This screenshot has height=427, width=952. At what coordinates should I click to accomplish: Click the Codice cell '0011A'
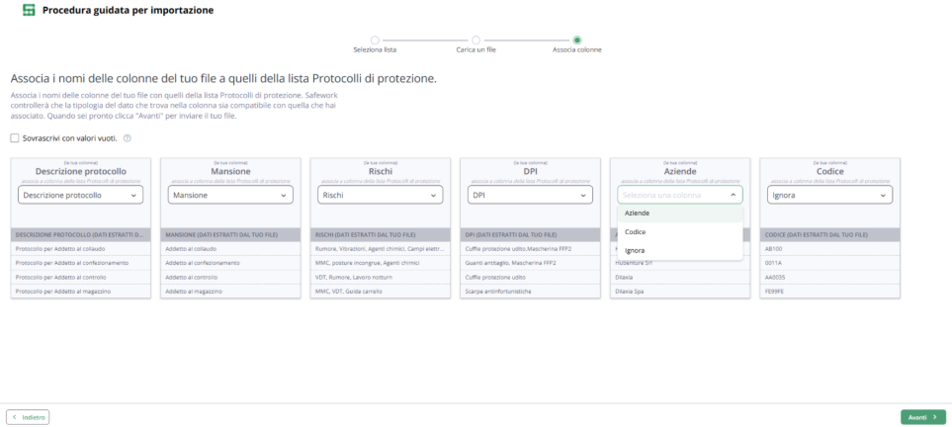pos(830,263)
